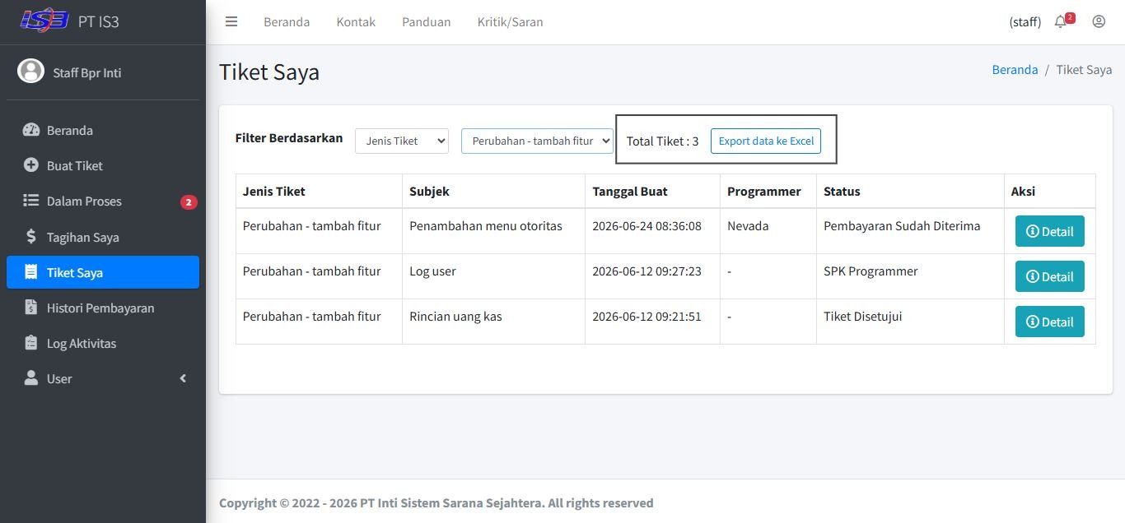Viewport: 1125px width, 523px height.
Task: Click the Log Aktivitas clipboard icon
Action: point(31,343)
